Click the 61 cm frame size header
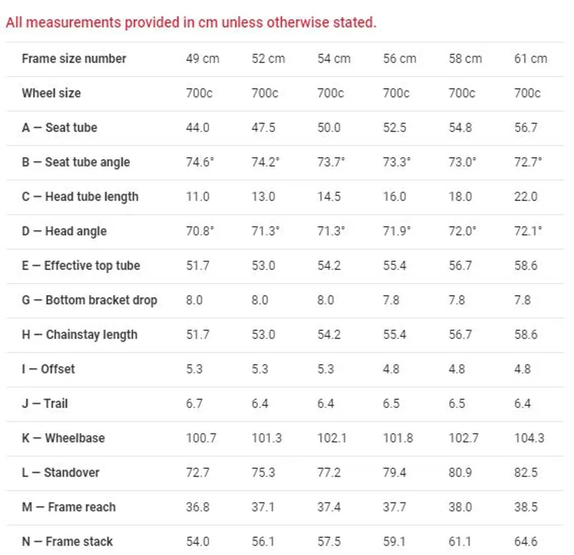 point(530,59)
